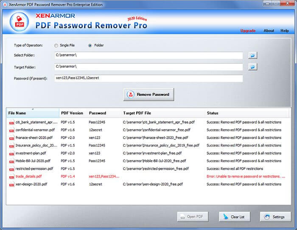Sort by the Target PDF File column header

(x=163, y=113)
